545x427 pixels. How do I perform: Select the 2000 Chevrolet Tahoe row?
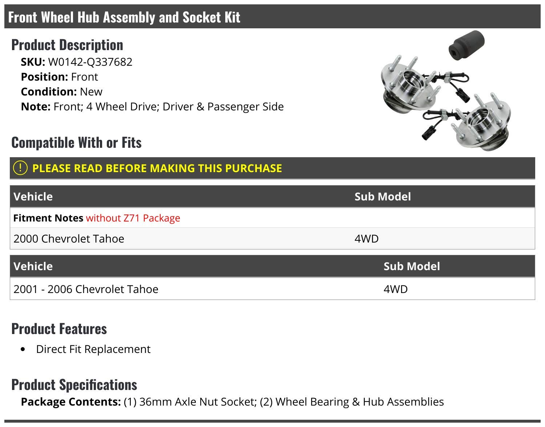point(272,239)
